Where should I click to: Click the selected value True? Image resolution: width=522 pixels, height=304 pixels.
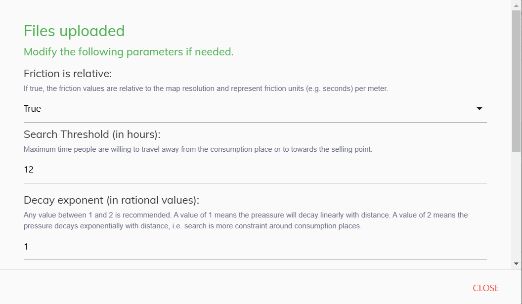[33, 109]
